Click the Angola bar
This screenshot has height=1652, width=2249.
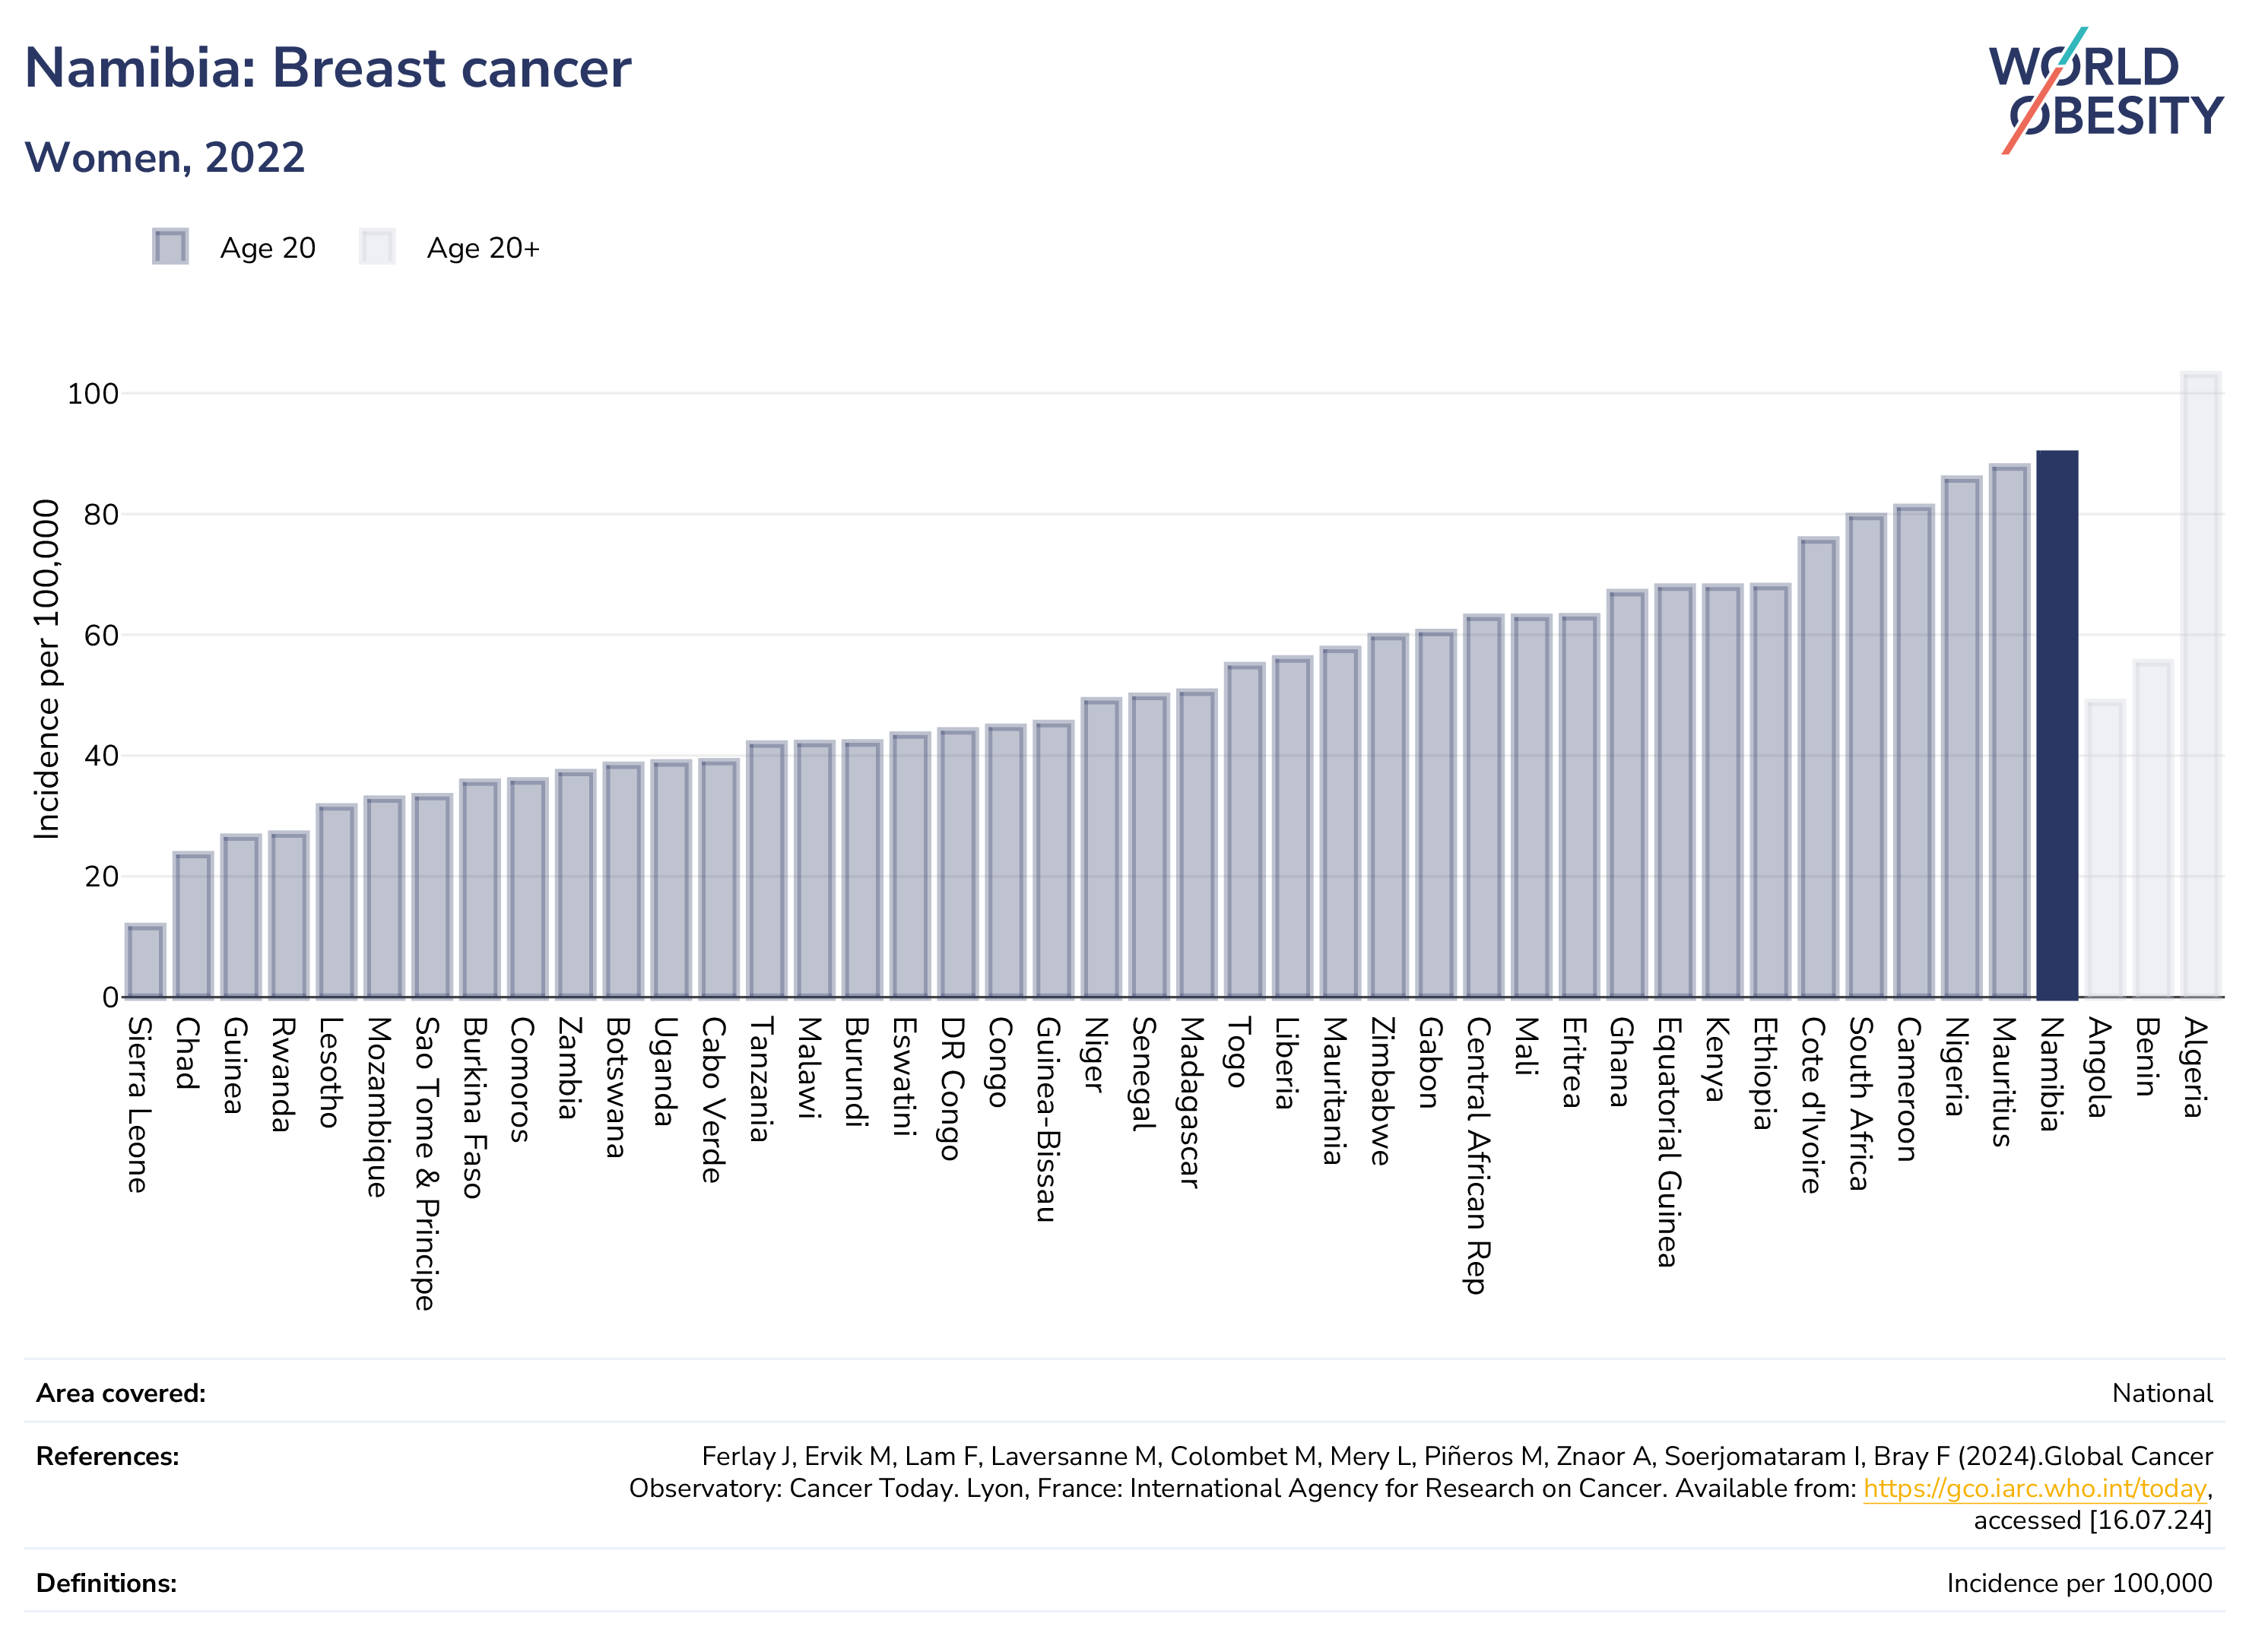(2105, 849)
